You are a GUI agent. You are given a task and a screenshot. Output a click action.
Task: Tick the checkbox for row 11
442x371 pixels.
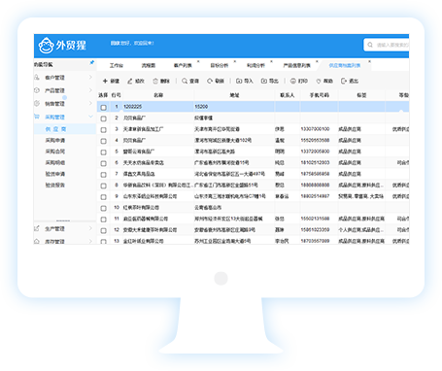click(x=103, y=219)
